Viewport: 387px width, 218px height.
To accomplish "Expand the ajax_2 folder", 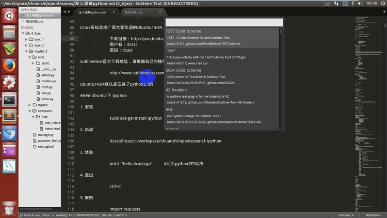I will (26, 45).
